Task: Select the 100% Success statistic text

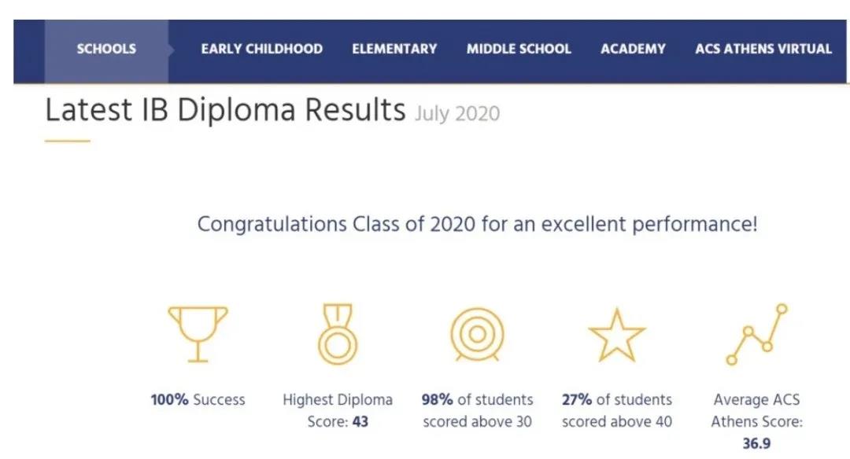Action: 198,400
